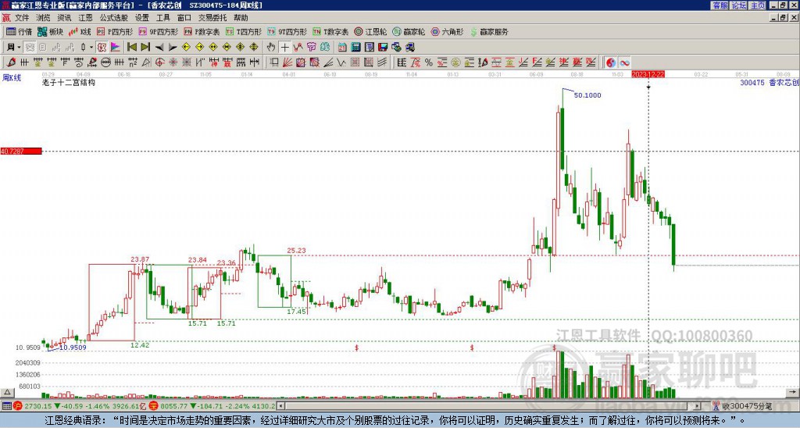
Task: Open the T数字表 number table tool
Action: 330,32
